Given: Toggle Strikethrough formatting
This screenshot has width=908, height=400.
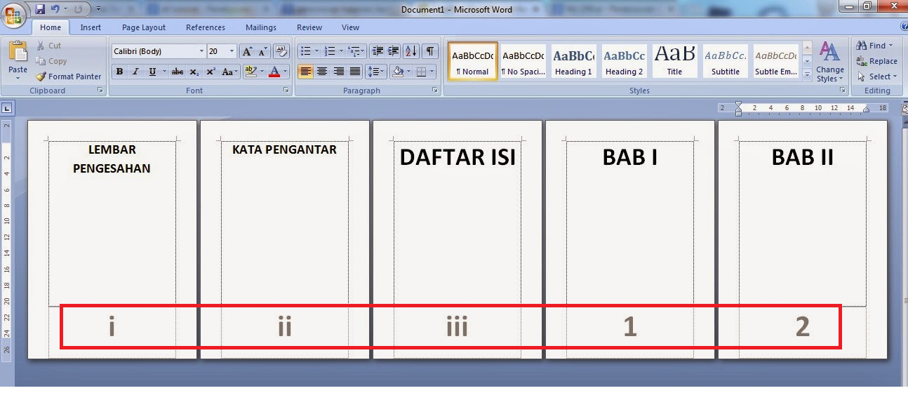Looking at the screenshot, I should [178, 72].
